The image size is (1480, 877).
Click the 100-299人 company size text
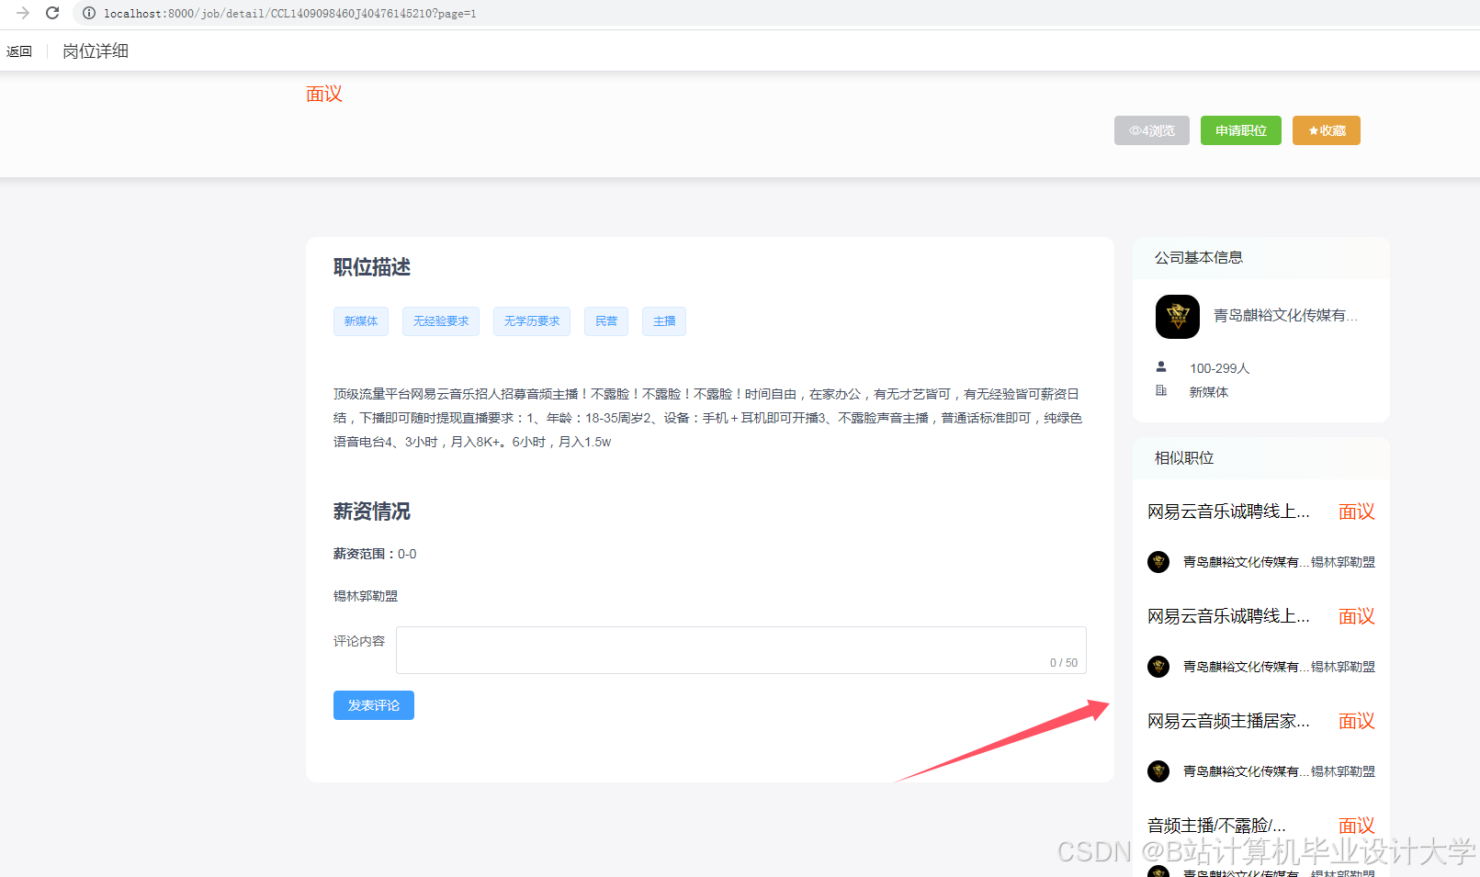click(x=1220, y=368)
